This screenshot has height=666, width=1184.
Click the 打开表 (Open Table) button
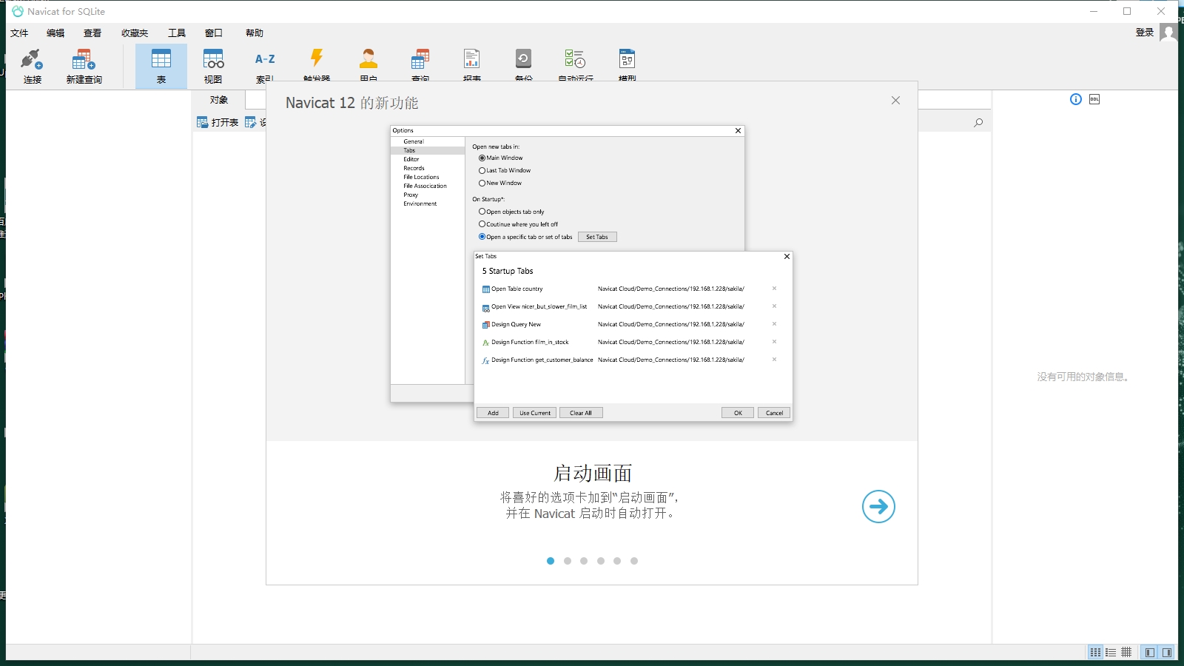(218, 122)
